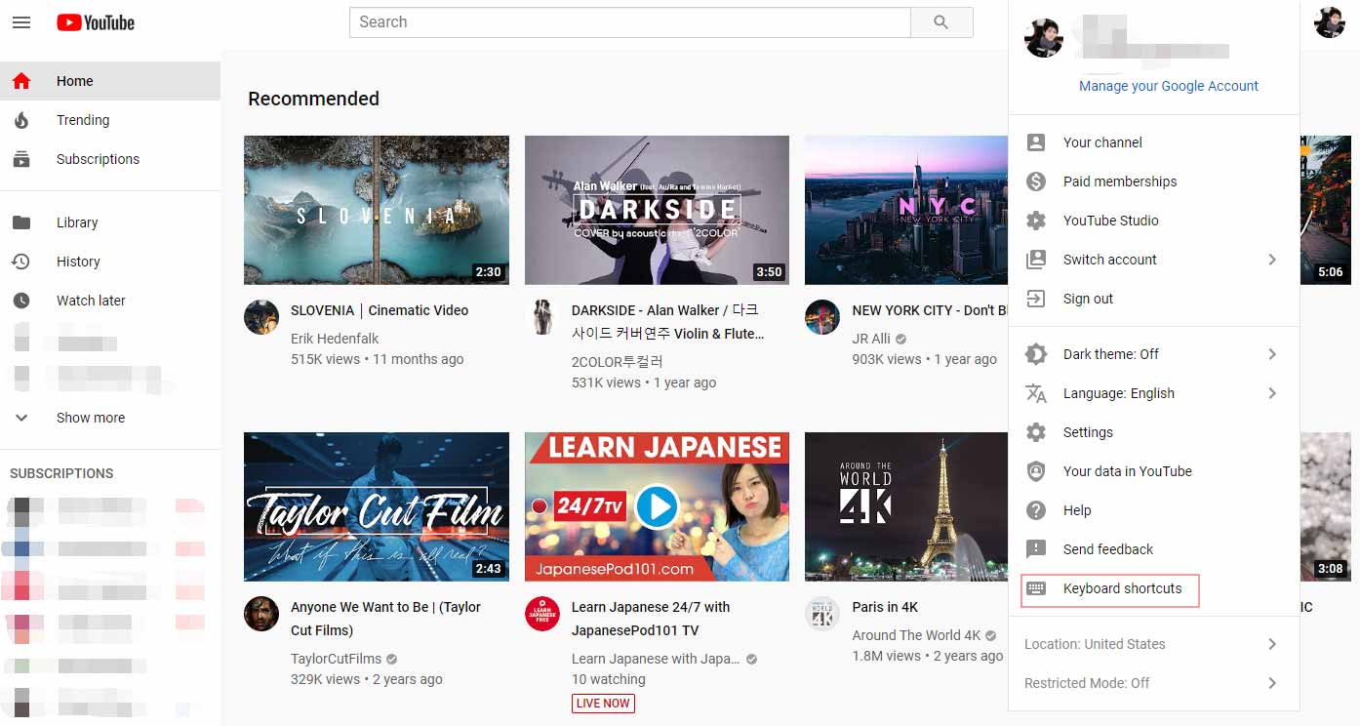Open the Taylor Cut Film thumbnail
This screenshot has height=726, width=1360.
pyautogui.click(x=377, y=506)
